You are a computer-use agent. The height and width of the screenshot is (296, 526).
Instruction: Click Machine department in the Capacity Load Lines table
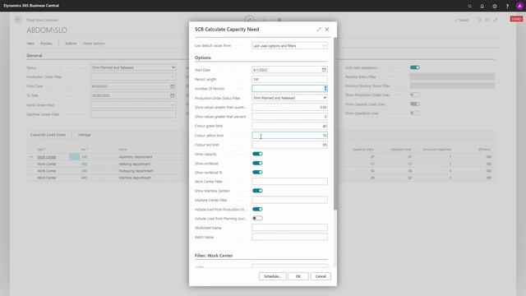(135, 178)
